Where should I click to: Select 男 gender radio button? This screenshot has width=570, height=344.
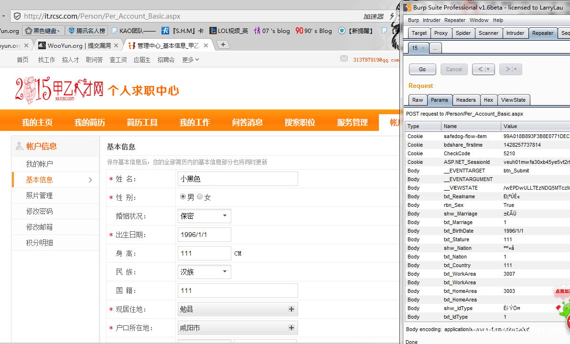pyautogui.click(x=183, y=196)
